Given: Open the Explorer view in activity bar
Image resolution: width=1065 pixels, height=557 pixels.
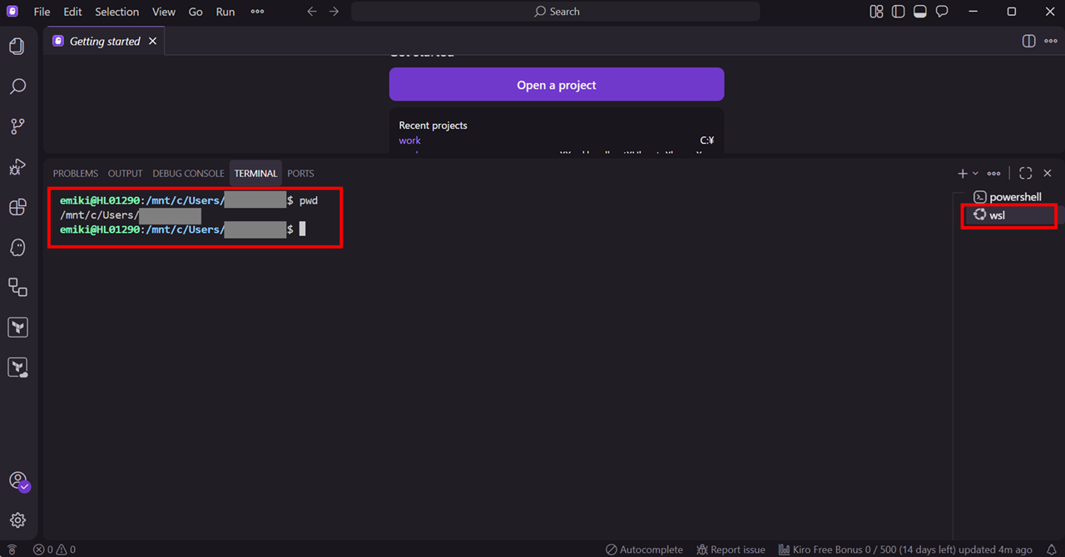Looking at the screenshot, I should [x=17, y=46].
